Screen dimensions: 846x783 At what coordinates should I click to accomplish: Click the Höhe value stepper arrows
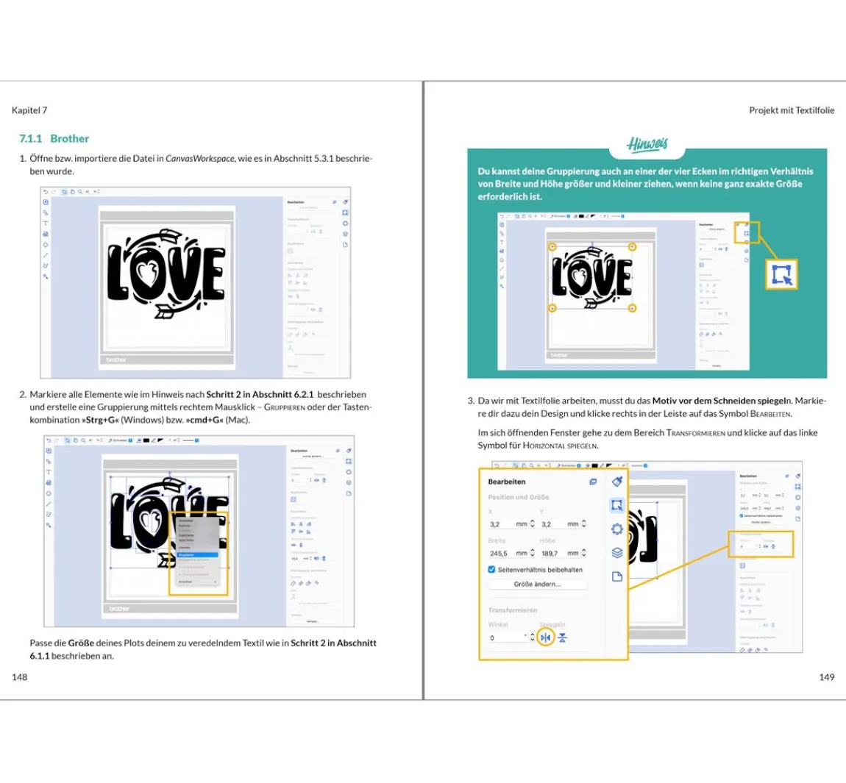[x=584, y=553]
